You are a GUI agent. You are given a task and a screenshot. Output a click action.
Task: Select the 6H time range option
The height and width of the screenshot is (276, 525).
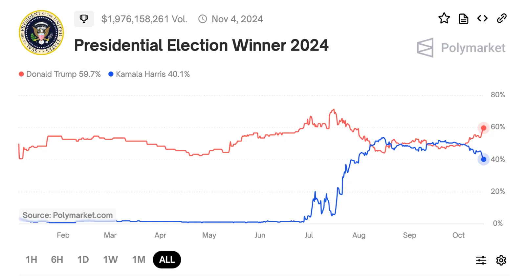pos(56,260)
